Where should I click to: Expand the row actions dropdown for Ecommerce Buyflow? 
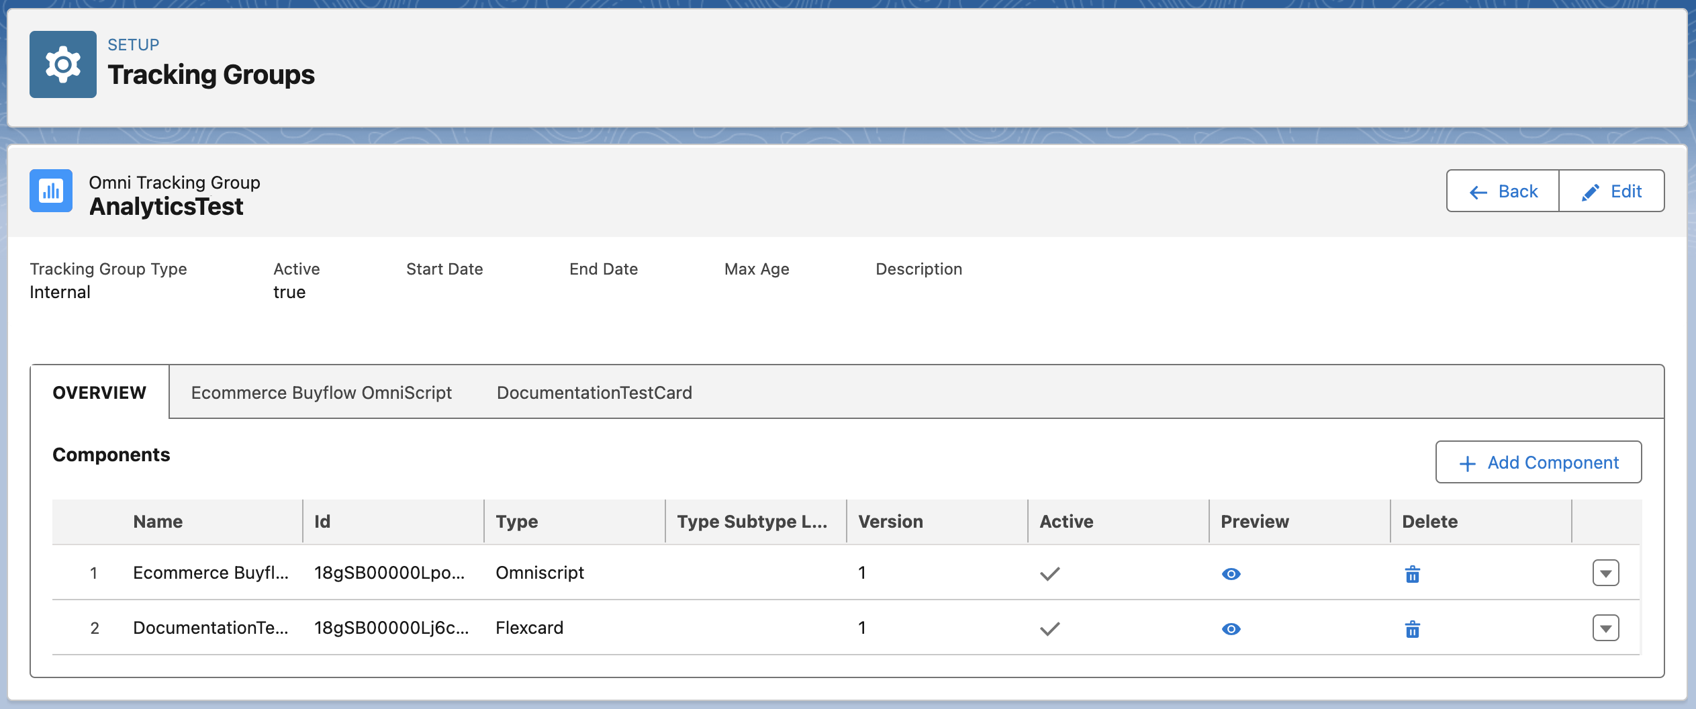(1605, 573)
